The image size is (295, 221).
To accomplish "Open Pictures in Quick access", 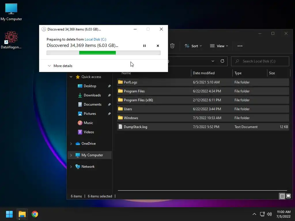I will (90, 113).
